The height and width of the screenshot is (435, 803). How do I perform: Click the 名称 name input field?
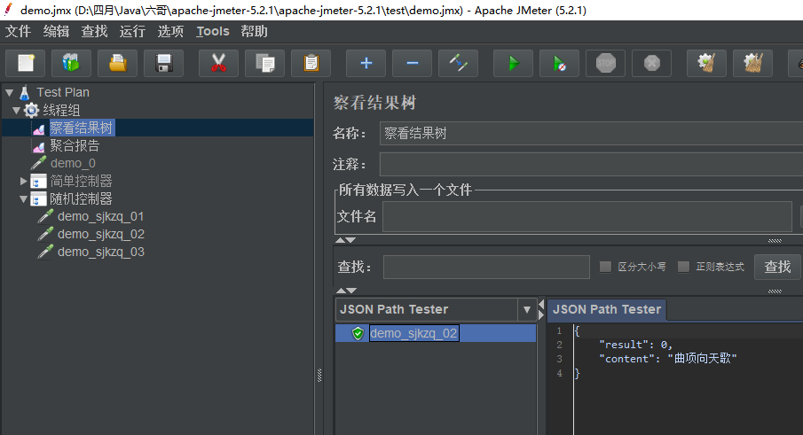[591, 134]
